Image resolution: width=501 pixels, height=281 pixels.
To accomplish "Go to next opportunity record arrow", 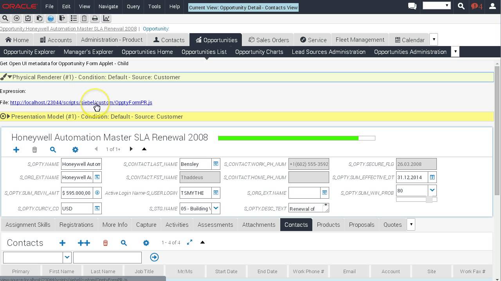I will click(131, 149).
